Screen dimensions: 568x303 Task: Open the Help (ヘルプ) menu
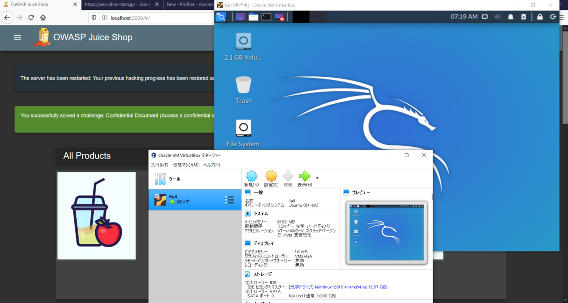[212, 165]
